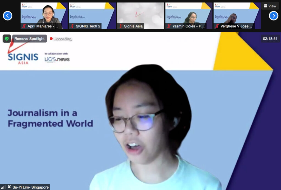Click the green shield meeting info icon
Screen dimensions: 281x190
click(7, 39)
